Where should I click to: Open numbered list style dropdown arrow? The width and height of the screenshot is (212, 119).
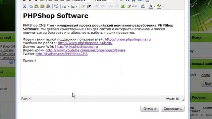[77, 6]
